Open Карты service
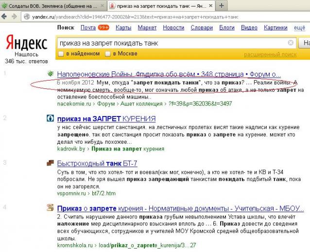The height and width of the screenshot is (252, 310). click(123, 28)
